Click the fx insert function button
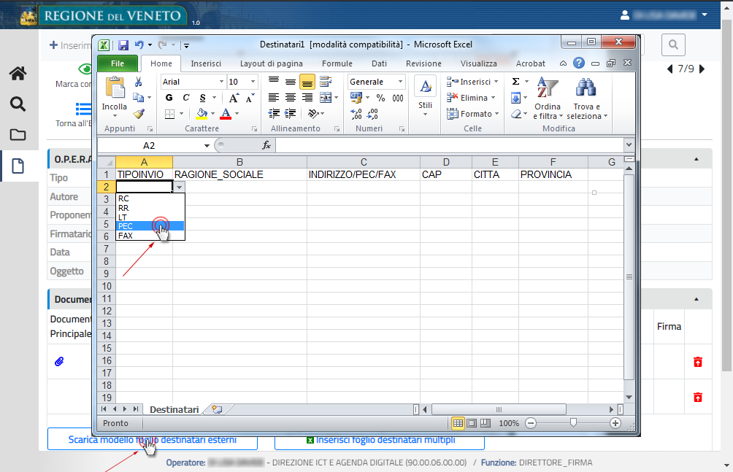This screenshot has width=733, height=472. [266, 146]
